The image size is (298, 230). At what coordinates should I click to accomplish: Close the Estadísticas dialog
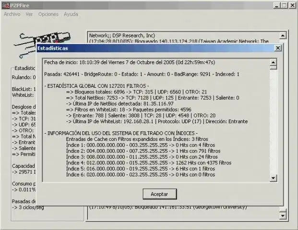click(278, 48)
